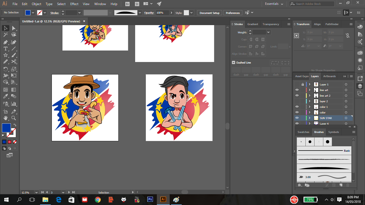365x205 pixels.
Task: Click the Gradient mode swatch under fill
Action: click(x=9, y=142)
